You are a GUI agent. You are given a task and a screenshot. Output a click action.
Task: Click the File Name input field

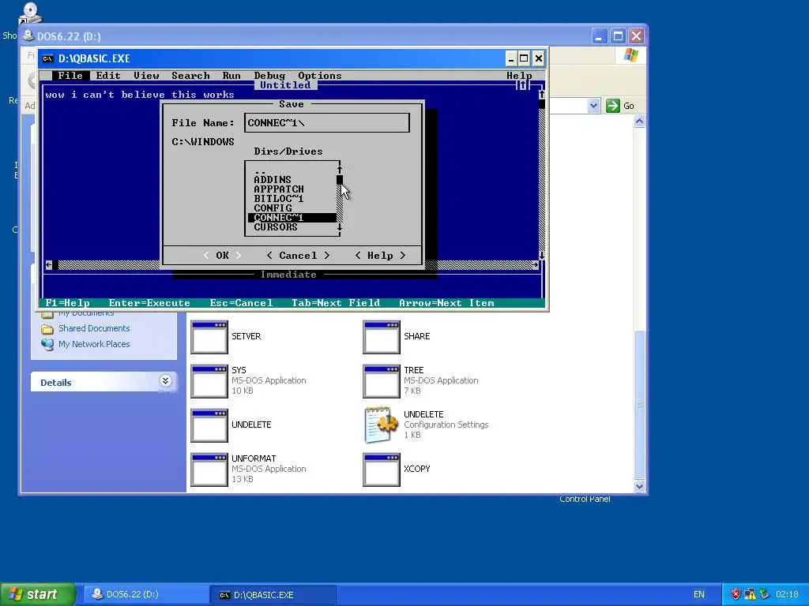[x=327, y=122]
